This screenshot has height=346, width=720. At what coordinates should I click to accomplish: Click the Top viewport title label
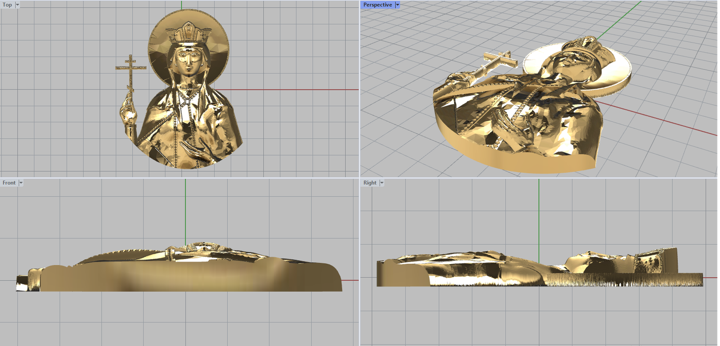[7, 5]
